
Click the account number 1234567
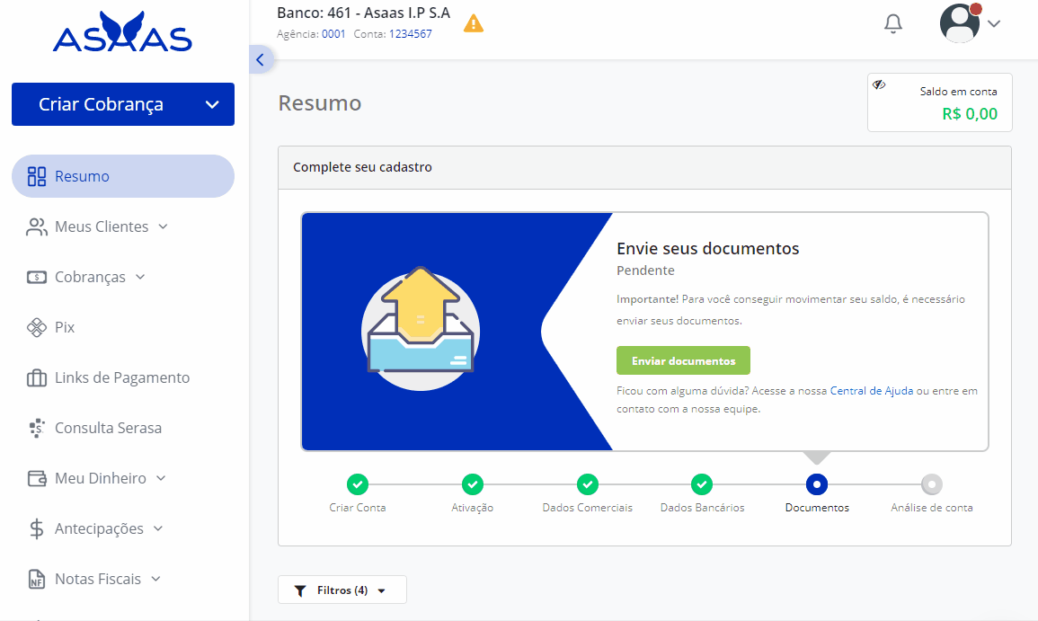411,34
